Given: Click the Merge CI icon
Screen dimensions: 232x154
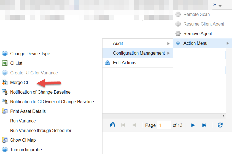Looking at the screenshot, I should (4, 82).
